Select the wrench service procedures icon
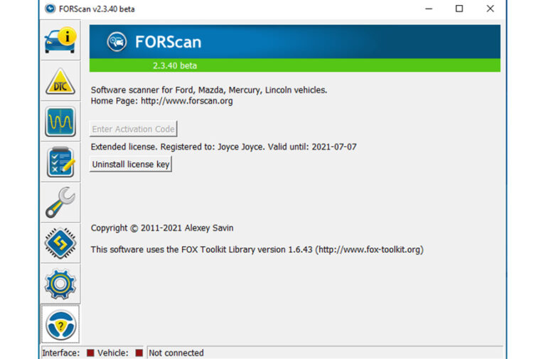The height and width of the screenshot is (359, 546). pos(60,203)
